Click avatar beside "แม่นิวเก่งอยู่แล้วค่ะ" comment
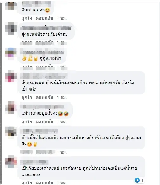The height and width of the screenshot is (185, 160). (x=11, y=108)
